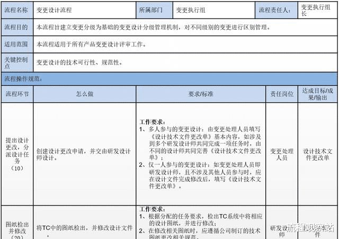Click the 关键控制点 label cell
This screenshot has height=239, width=339.
(x=17, y=63)
